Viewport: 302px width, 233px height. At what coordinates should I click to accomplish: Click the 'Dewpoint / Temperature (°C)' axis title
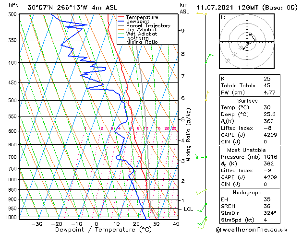[x=103, y=230]
